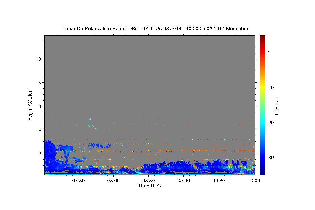Click the colorbar value label -20
This screenshot has height=210, width=315.
270,123
